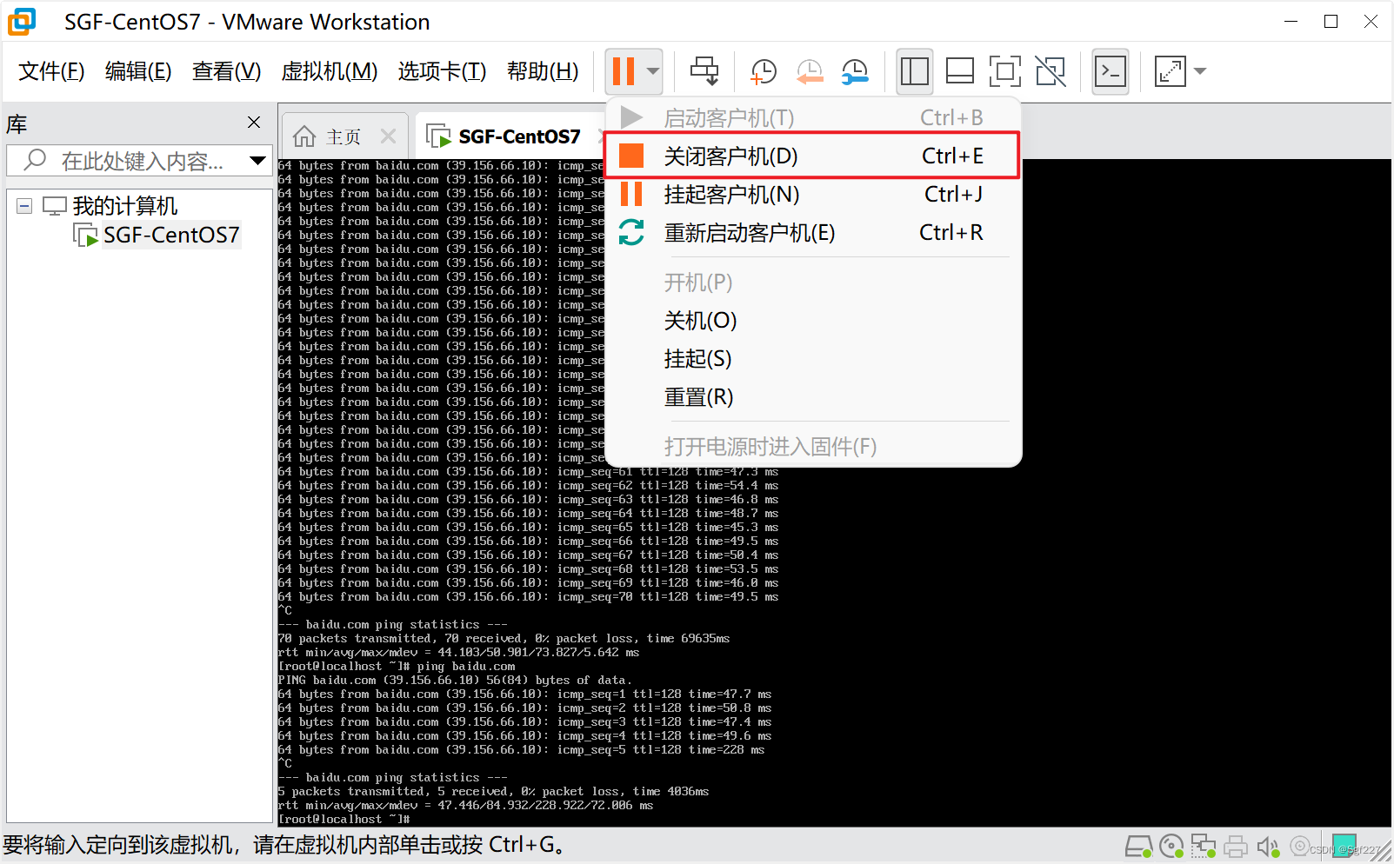This screenshot has height=864, width=1394.
Task: Open the power options dropdown arrow
Action: click(x=652, y=71)
